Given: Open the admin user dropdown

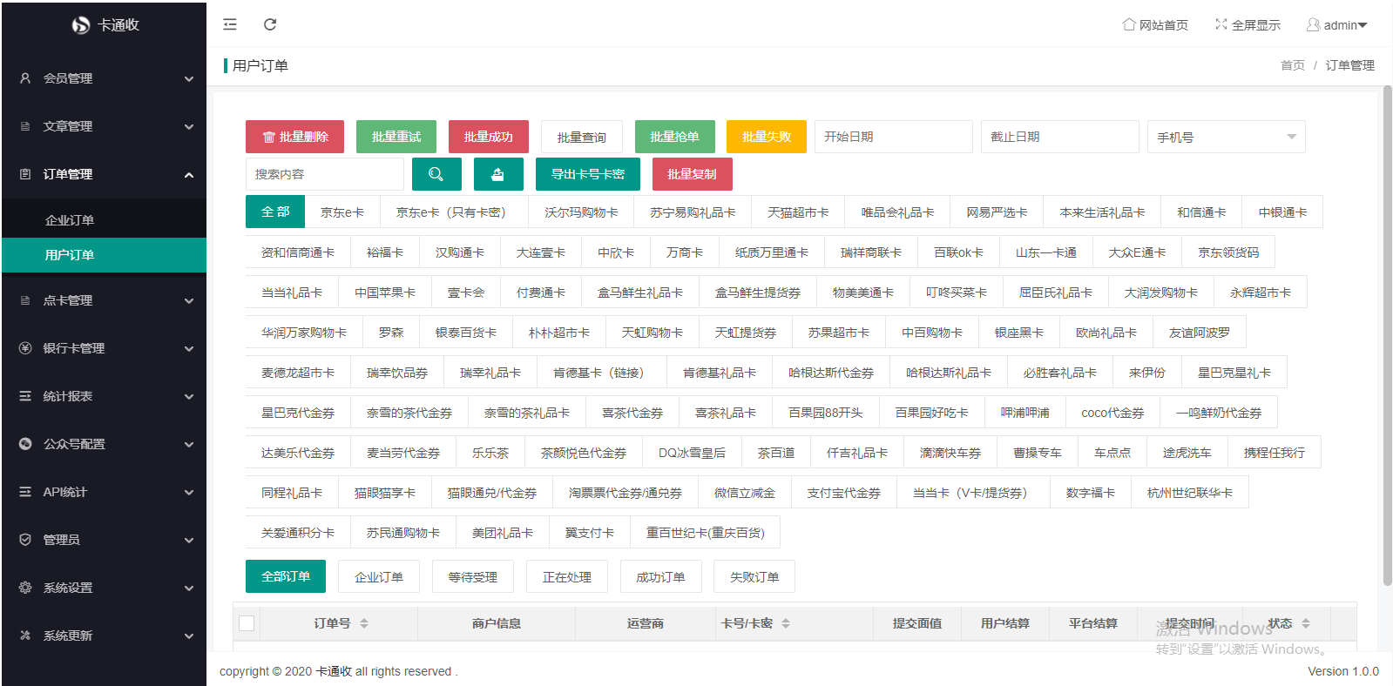Looking at the screenshot, I should [x=1337, y=25].
